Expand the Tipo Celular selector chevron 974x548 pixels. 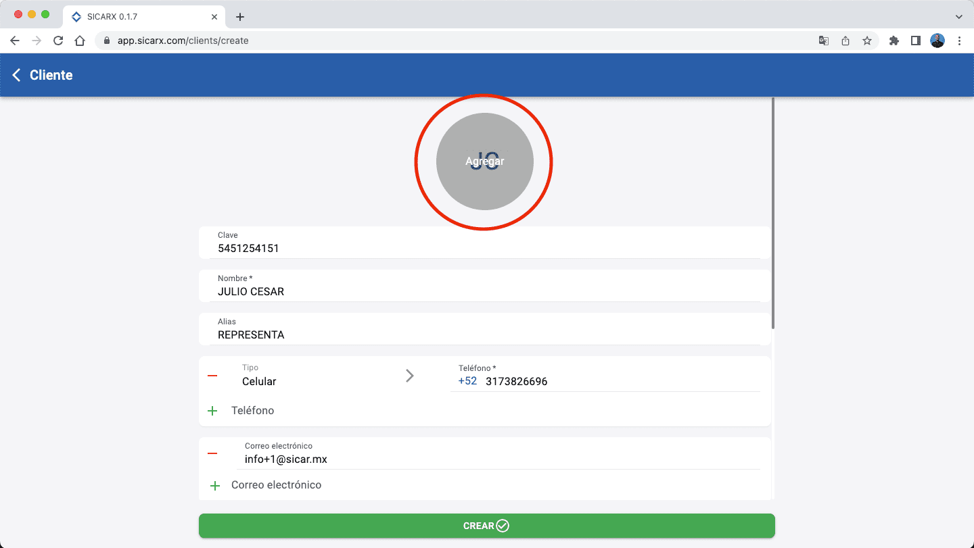point(409,376)
